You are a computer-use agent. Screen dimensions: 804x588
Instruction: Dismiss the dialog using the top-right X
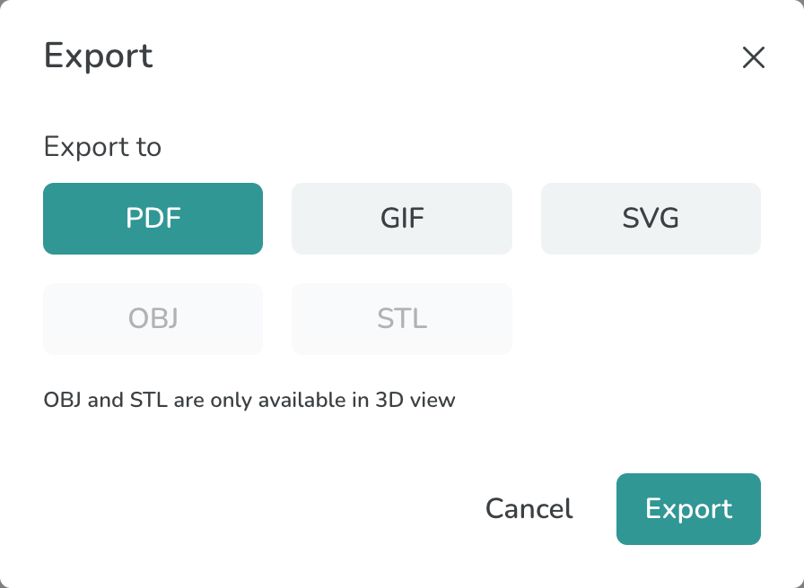[x=753, y=58]
